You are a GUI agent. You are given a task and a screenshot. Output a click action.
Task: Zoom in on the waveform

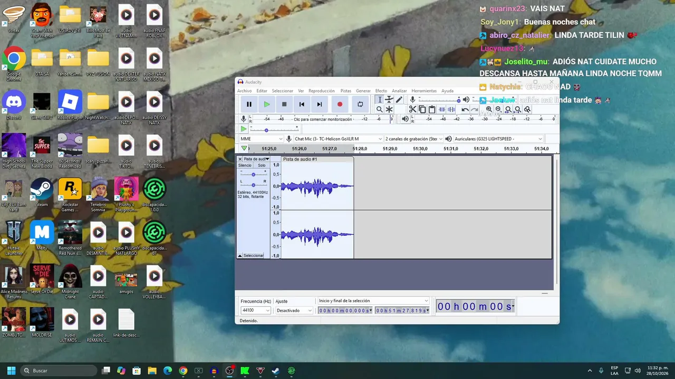pyautogui.click(x=489, y=109)
